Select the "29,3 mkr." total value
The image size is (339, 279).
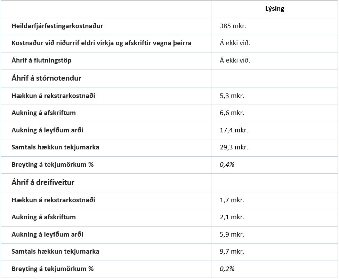234,147
